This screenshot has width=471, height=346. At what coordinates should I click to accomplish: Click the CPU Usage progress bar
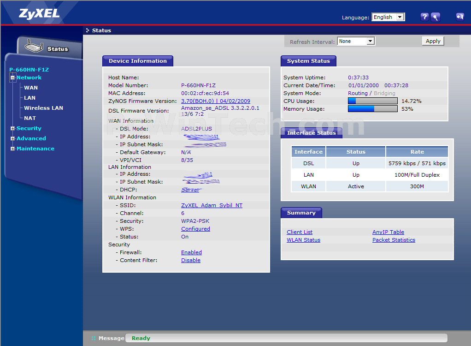[x=373, y=101]
